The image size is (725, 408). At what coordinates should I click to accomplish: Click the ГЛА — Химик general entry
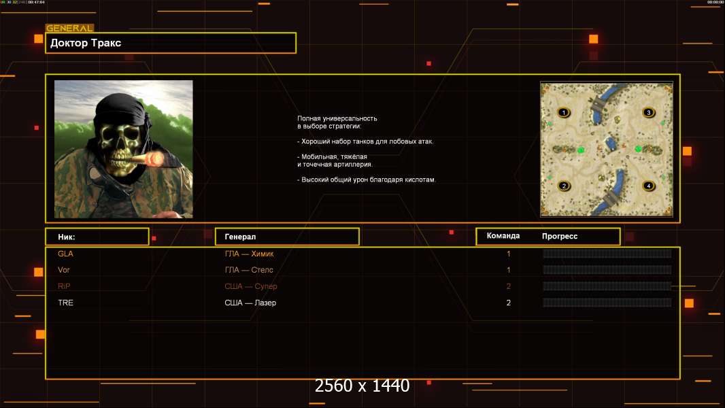pyautogui.click(x=249, y=254)
